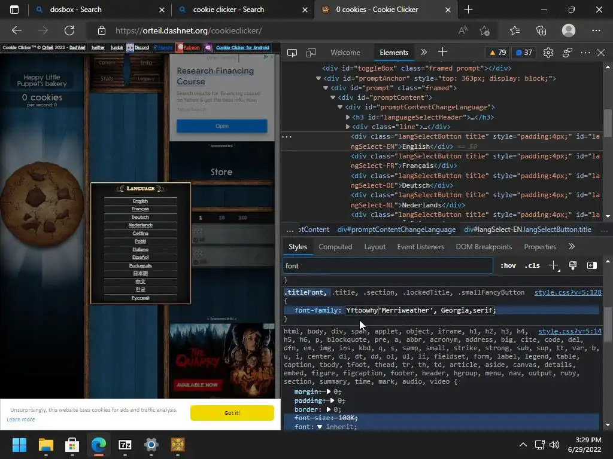Open DevTools settings gear

pyautogui.click(x=548, y=53)
